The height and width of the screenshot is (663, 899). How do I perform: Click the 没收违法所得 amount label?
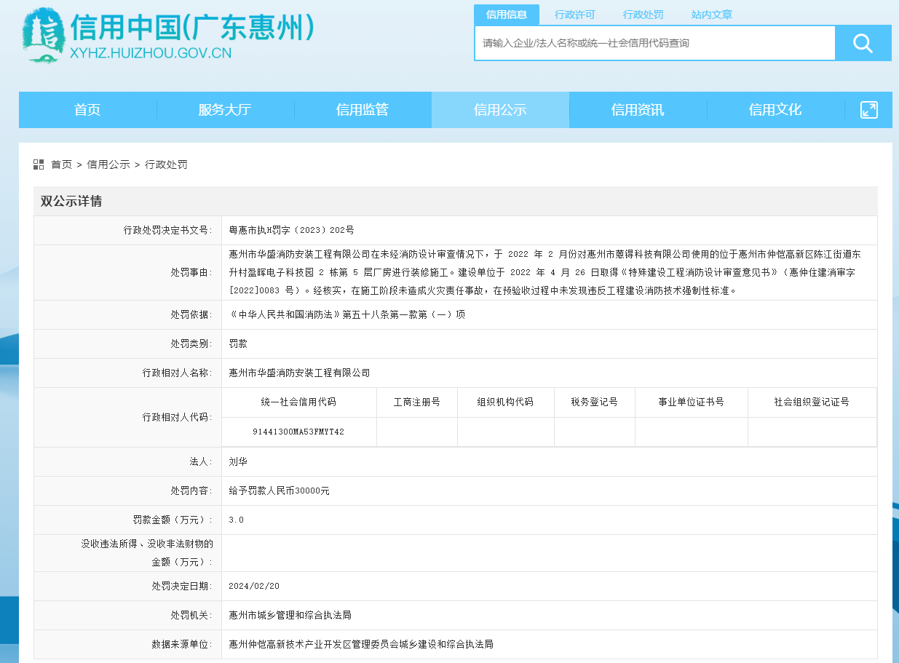[147, 552]
